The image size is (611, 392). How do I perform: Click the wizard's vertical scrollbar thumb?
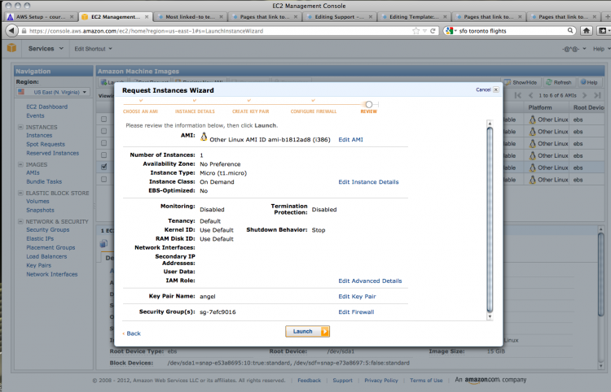[x=490, y=220]
